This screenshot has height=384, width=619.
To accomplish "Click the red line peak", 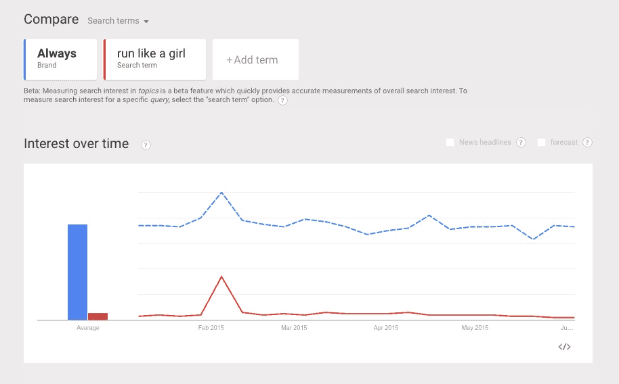I will tap(221, 277).
